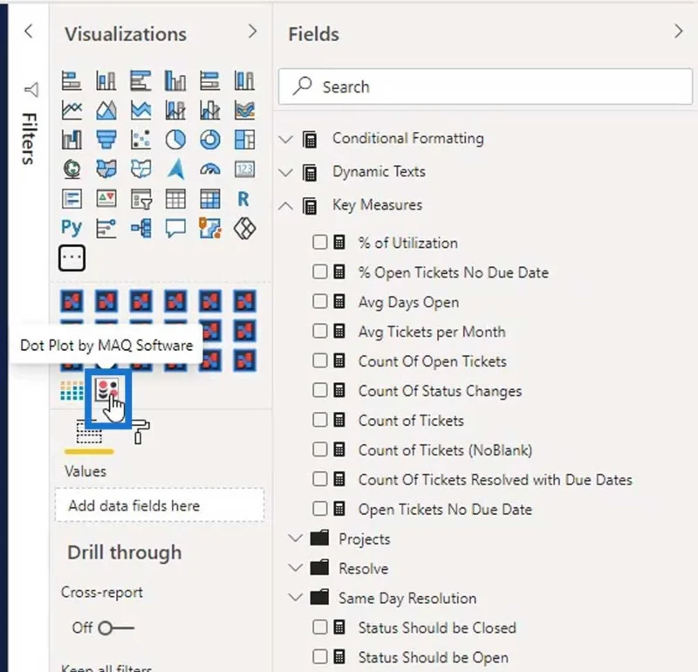The image size is (698, 672).
Task: Collapse the Visualizations pane with its chevron
Action: (x=252, y=31)
